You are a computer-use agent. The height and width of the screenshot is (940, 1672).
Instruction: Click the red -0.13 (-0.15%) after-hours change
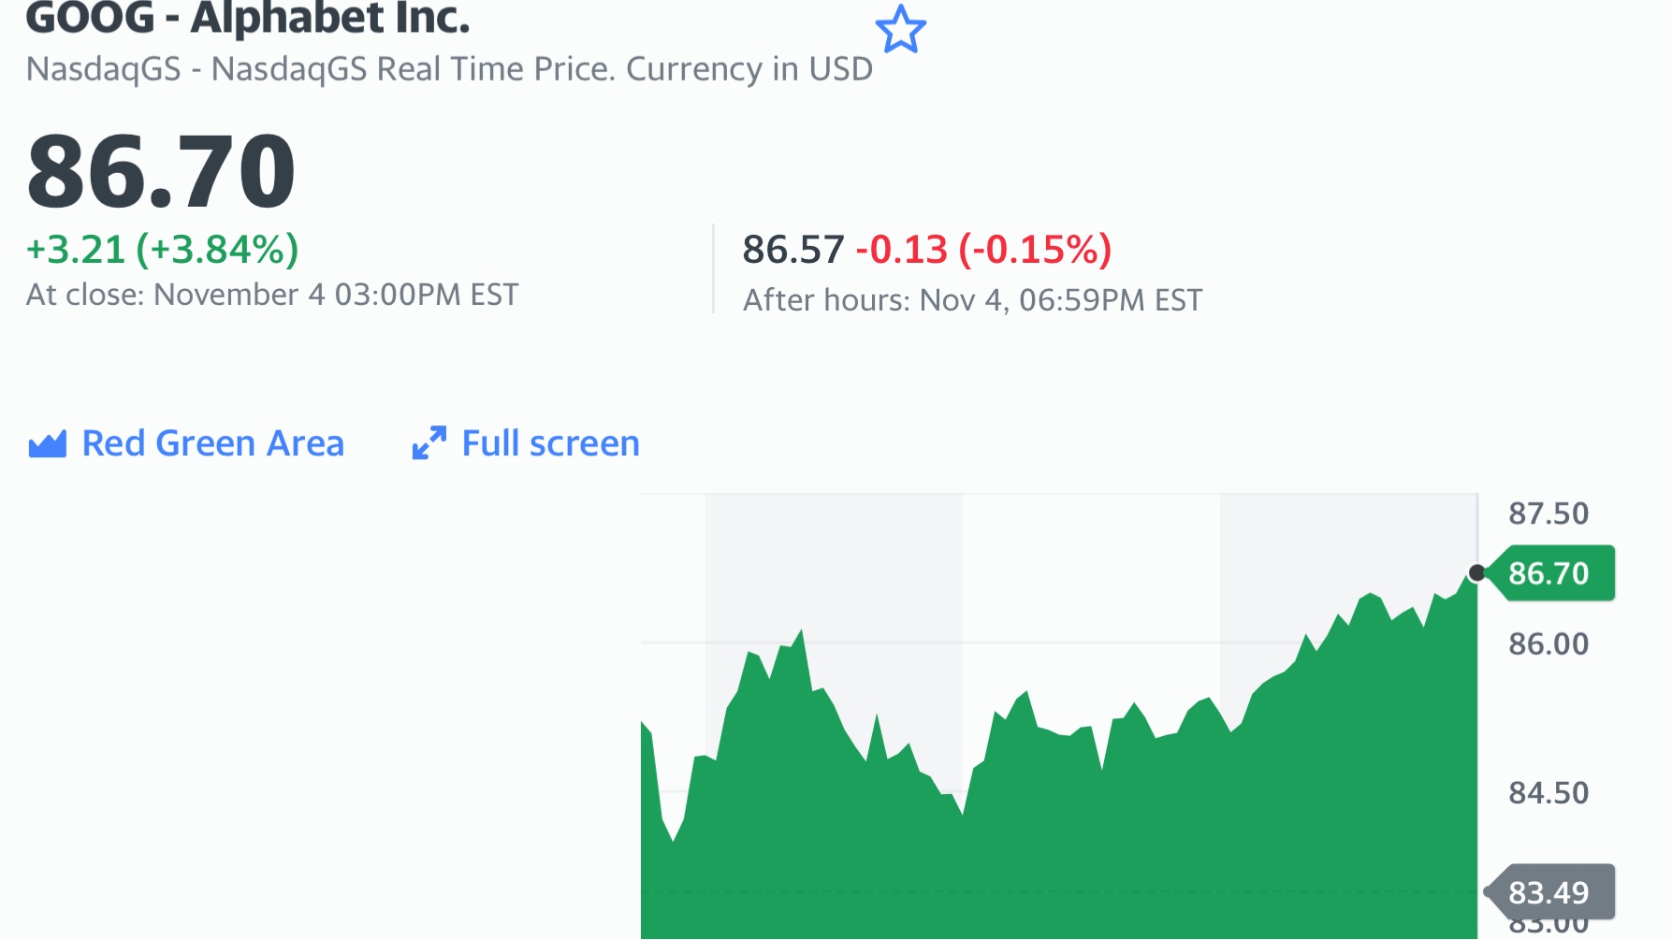(x=983, y=250)
